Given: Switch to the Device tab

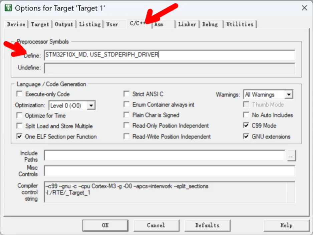Looking at the screenshot, I should click(x=16, y=24).
